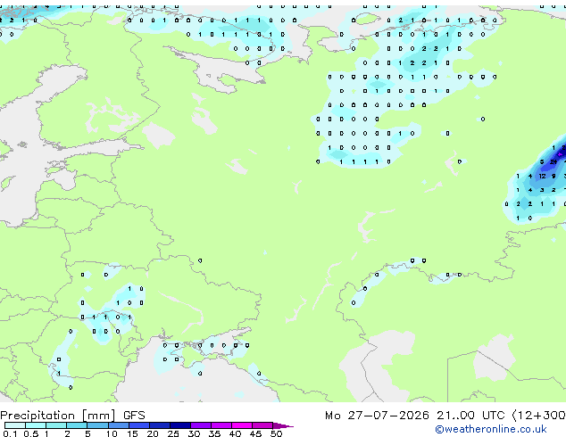This screenshot has height=437, width=566.
Task: Click the '25' legend scale label
Action: pos(173,433)
